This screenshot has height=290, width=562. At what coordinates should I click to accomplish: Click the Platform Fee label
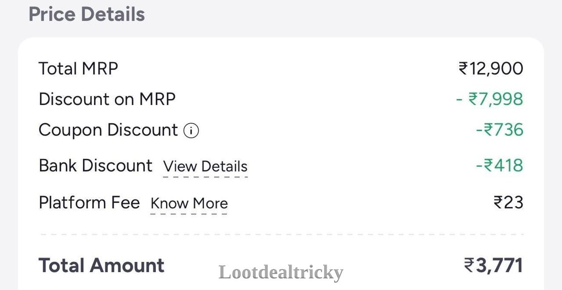89,203
